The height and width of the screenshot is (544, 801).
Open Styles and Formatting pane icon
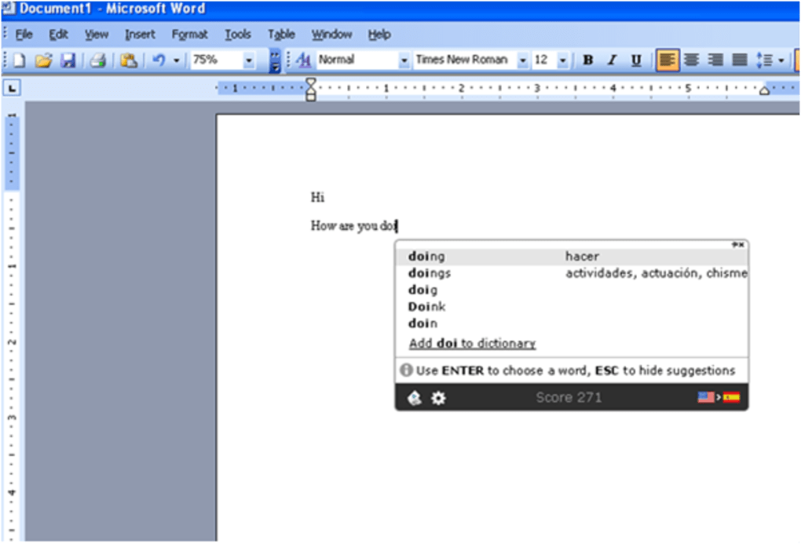click(x=303, y=60)
